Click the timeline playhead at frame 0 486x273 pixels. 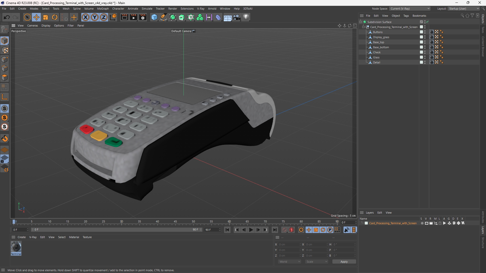(x=14, y=222)
